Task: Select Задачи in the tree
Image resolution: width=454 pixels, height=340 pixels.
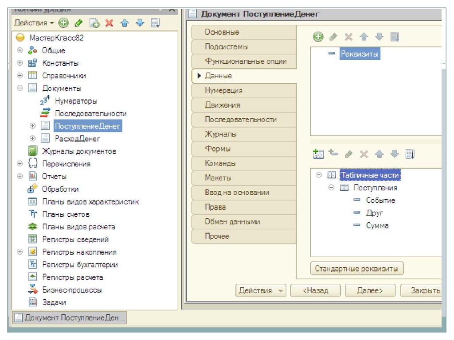Action: point(54,302)
